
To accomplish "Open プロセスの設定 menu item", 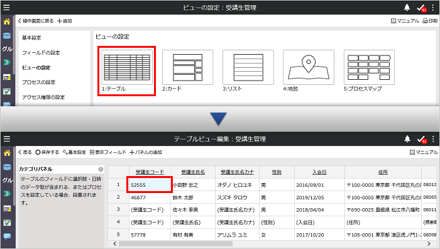I will pyautogui.click(x=39, y=82).
